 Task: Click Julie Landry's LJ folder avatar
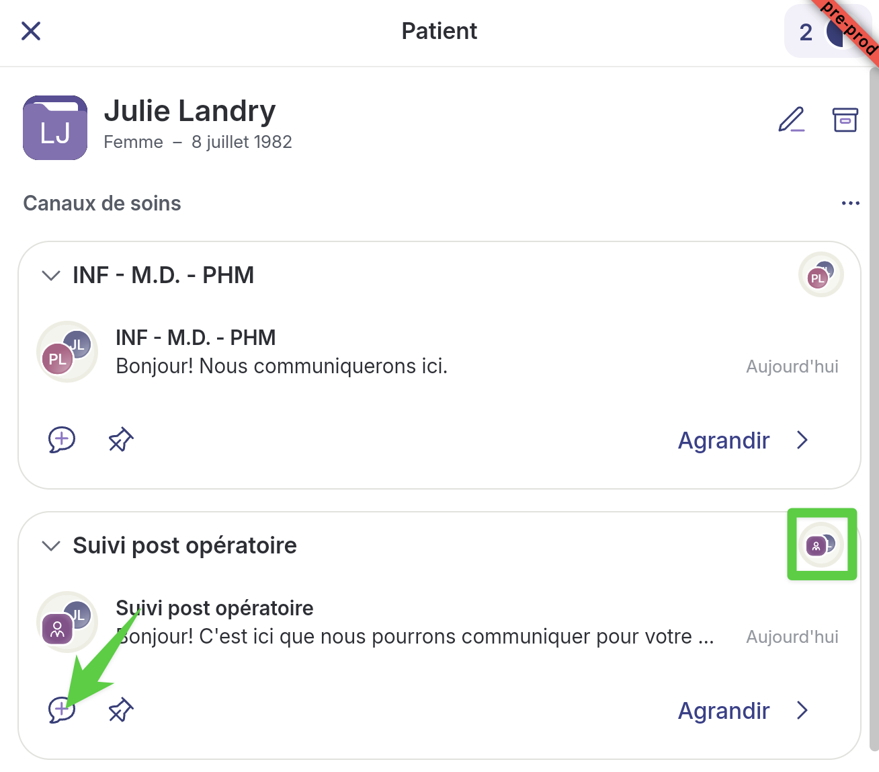click(55, 128)
